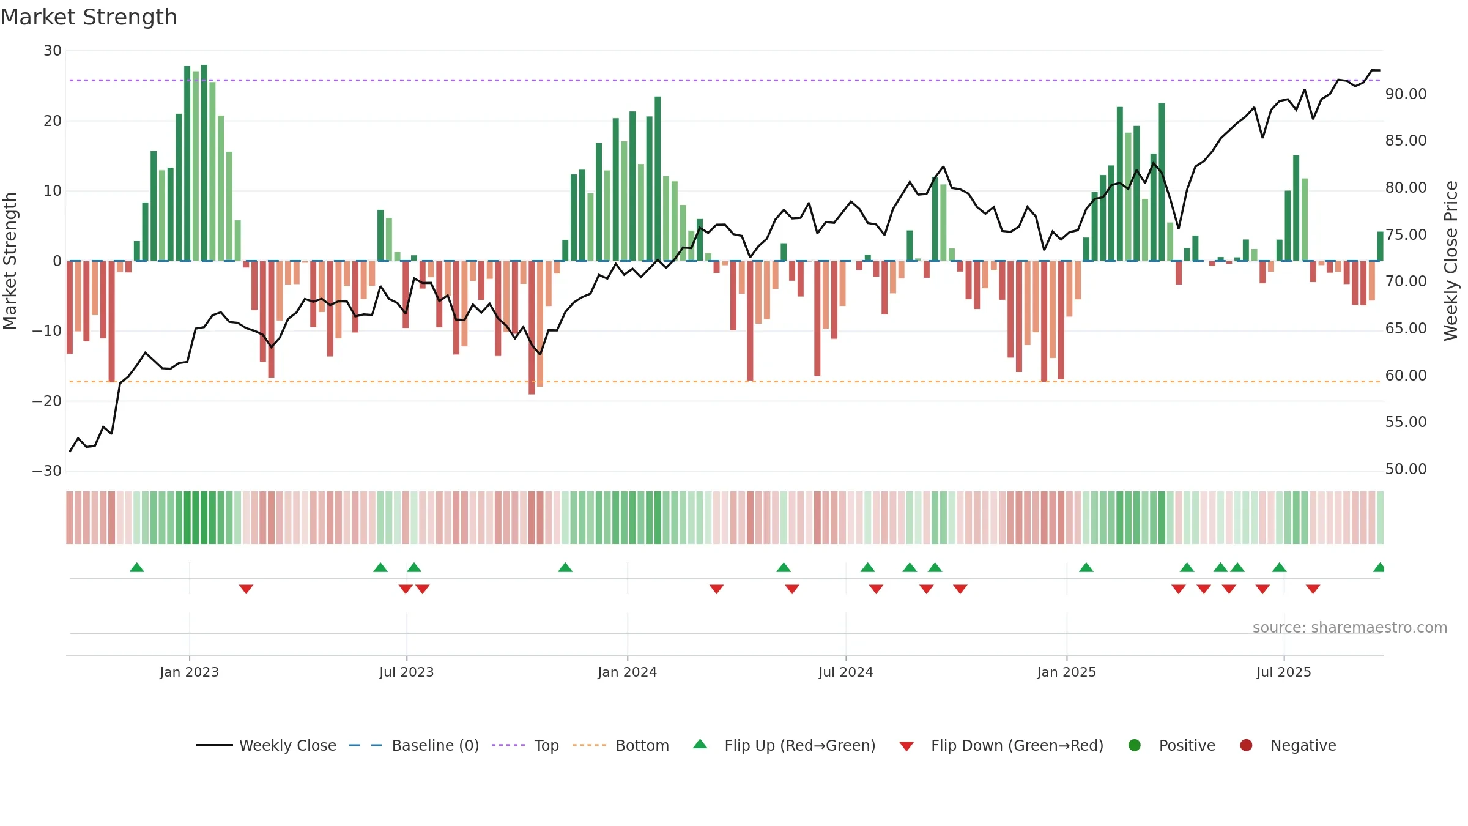This screenshot has width=1468, height=826.
Task: Click the Jul 2024 axis label
Action: [x=846, y=672]
